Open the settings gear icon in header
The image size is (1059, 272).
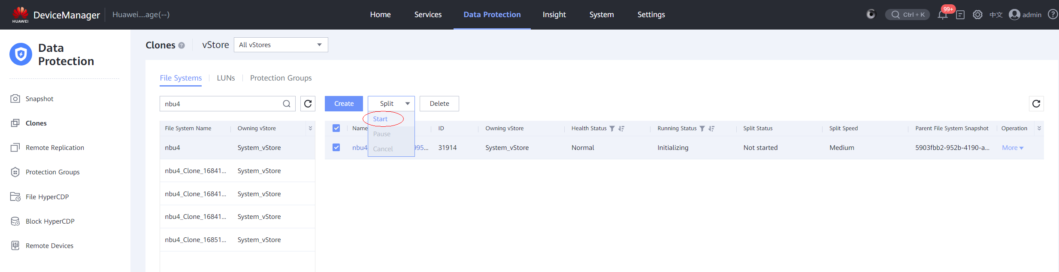click(x=977, y=15)
